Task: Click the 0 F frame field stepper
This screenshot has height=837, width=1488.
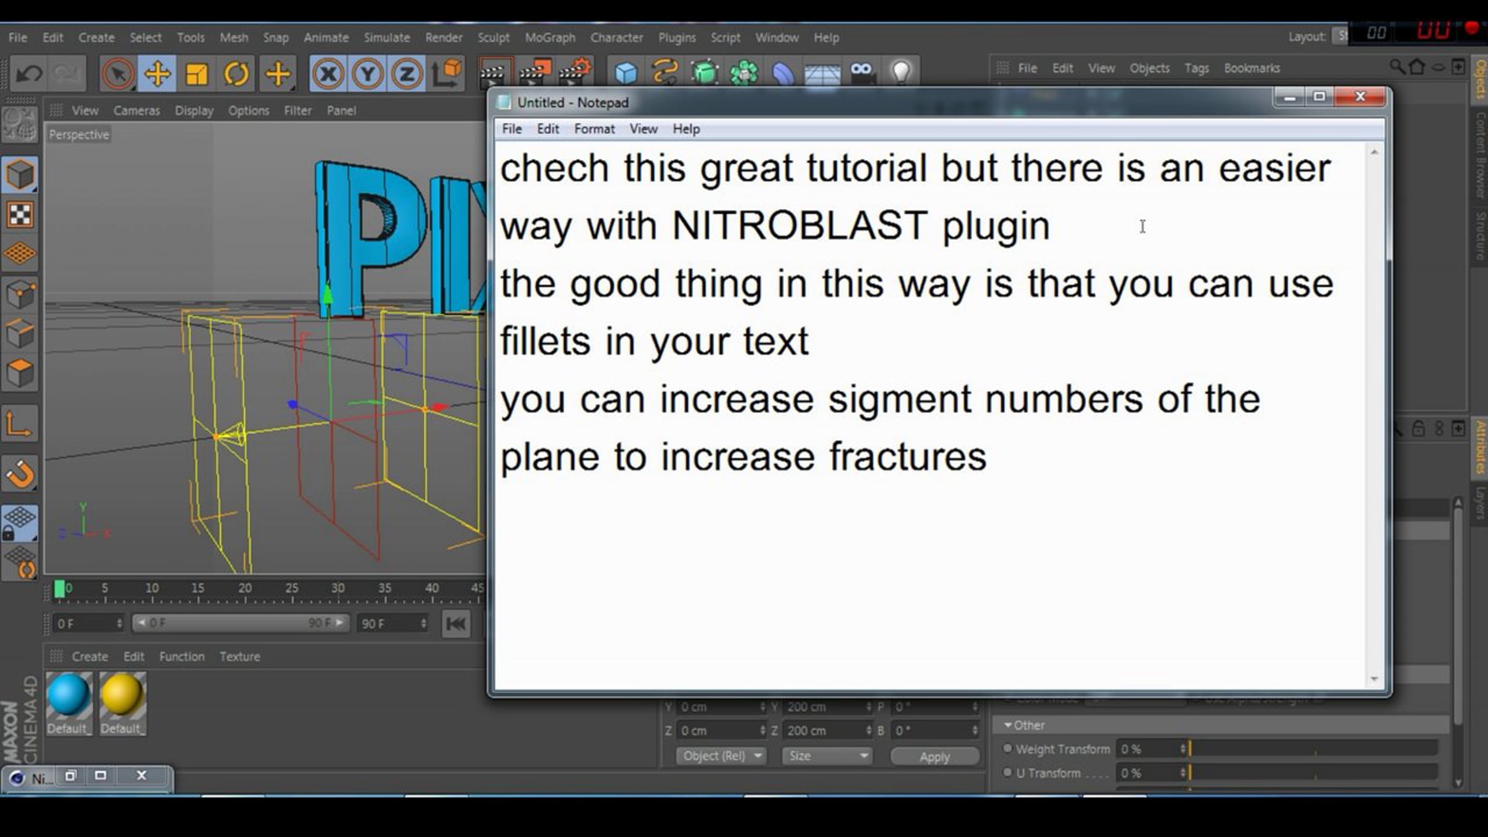Action: 119,624
